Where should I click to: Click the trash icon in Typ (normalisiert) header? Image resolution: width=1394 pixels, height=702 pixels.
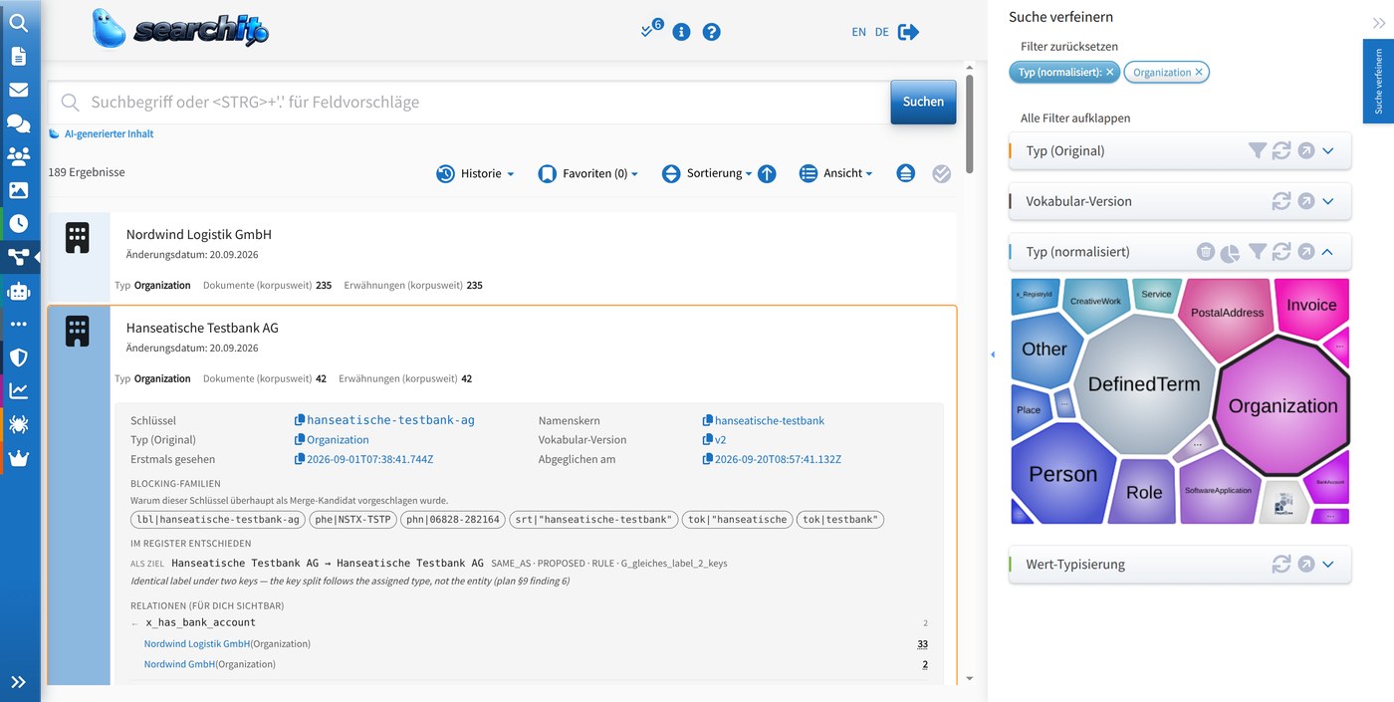pos(1205,252)
